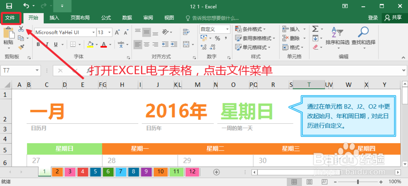Switch to the 公式 tab
The height and width of the screenshot is (186, 408).
[x=106, y=18]
